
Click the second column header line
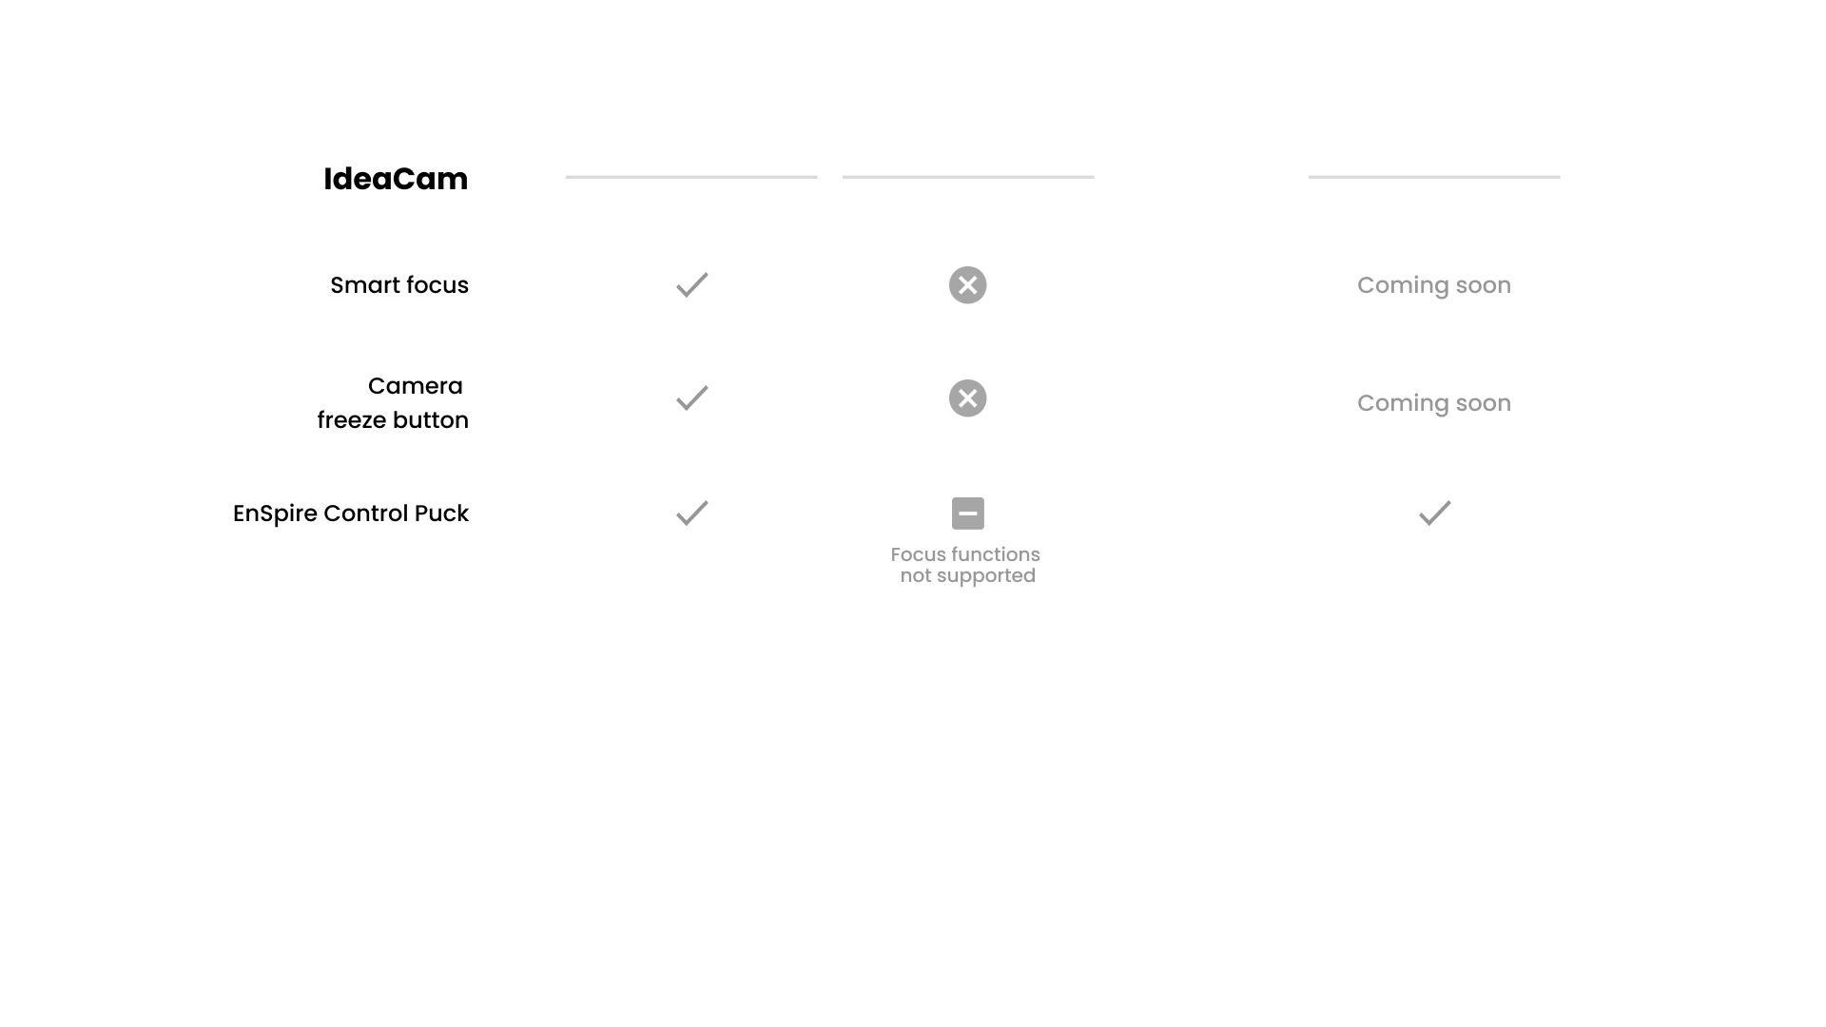[968, 177]
